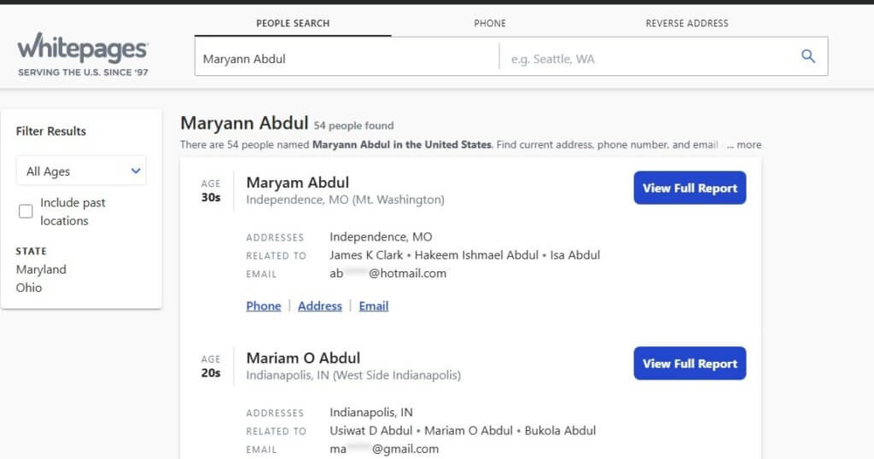Open the Email link for Maryam Abdul

tap(373, 306)
